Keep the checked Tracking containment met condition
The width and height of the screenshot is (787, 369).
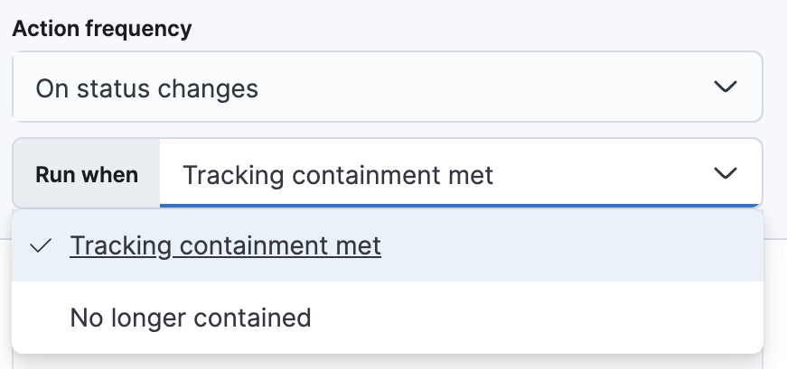[225, 245]
